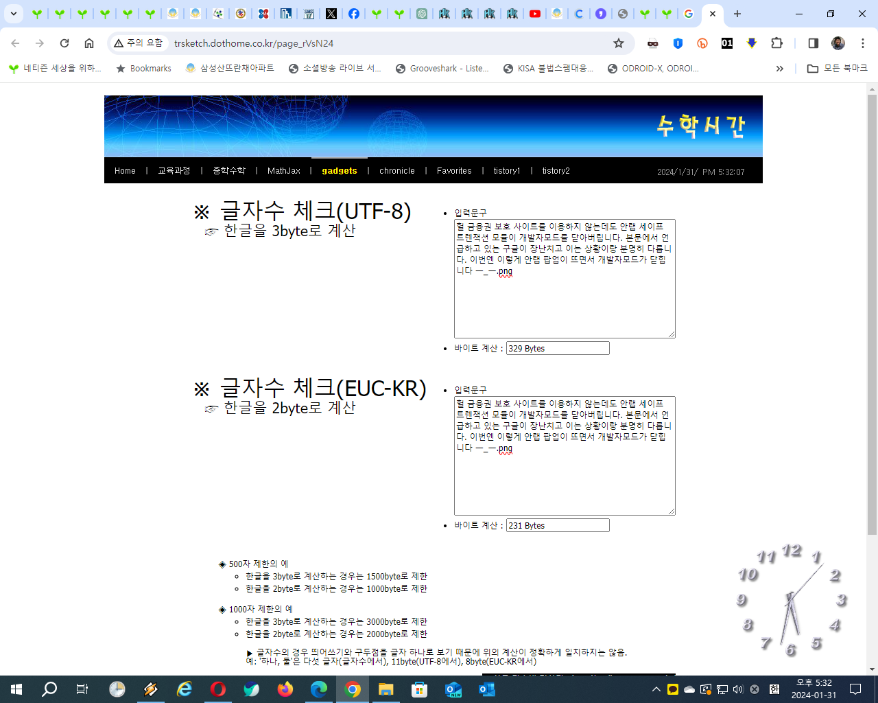This screenshot has height=703, width=878.
Task: Open the 소셜방송 라이브 bookmark
Action: click(335, 69)
